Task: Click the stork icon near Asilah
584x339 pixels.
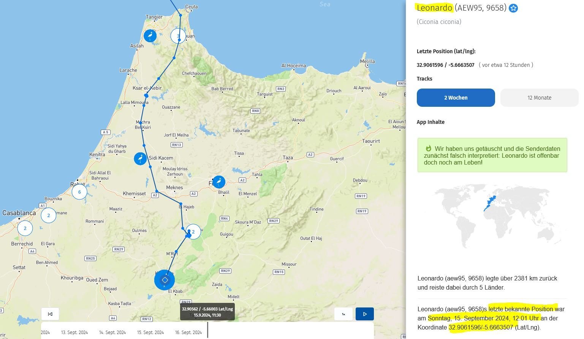Action: click(150, 36)
